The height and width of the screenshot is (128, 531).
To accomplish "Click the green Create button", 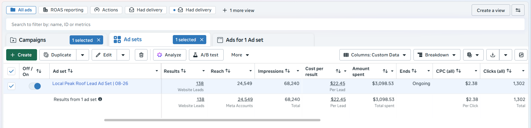I will 21,55.
